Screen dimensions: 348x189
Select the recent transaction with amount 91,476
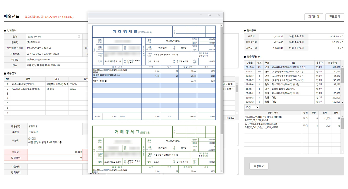[x=292, y=76]
